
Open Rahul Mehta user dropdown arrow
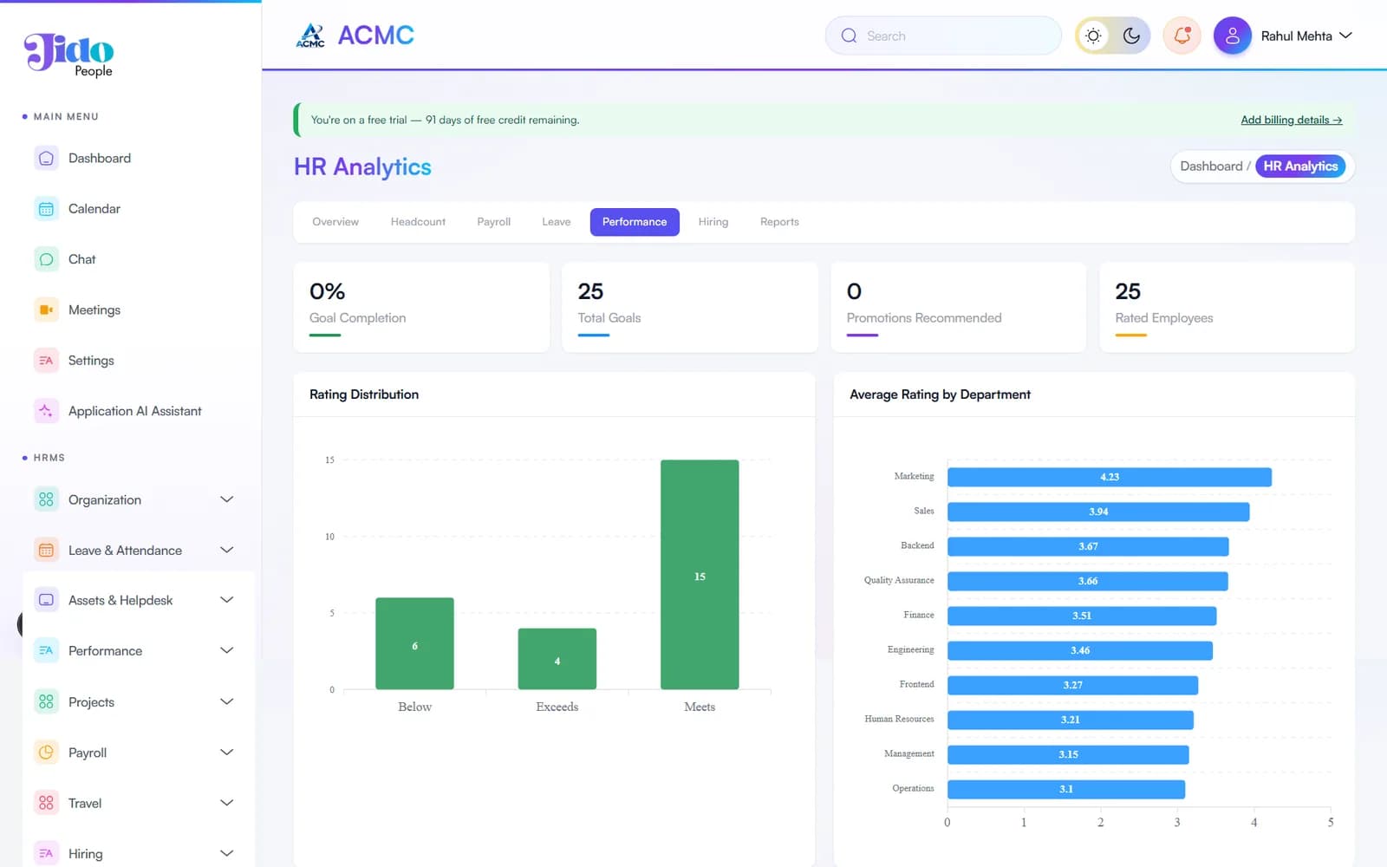[1345, 36]
